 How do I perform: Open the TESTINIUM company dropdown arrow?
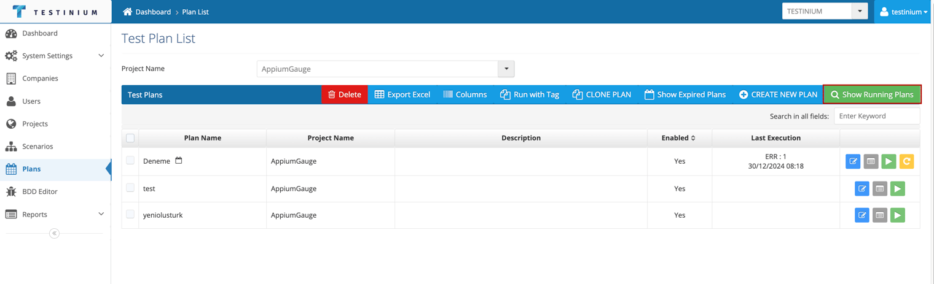pyautogui.click(x=860, y=11)
